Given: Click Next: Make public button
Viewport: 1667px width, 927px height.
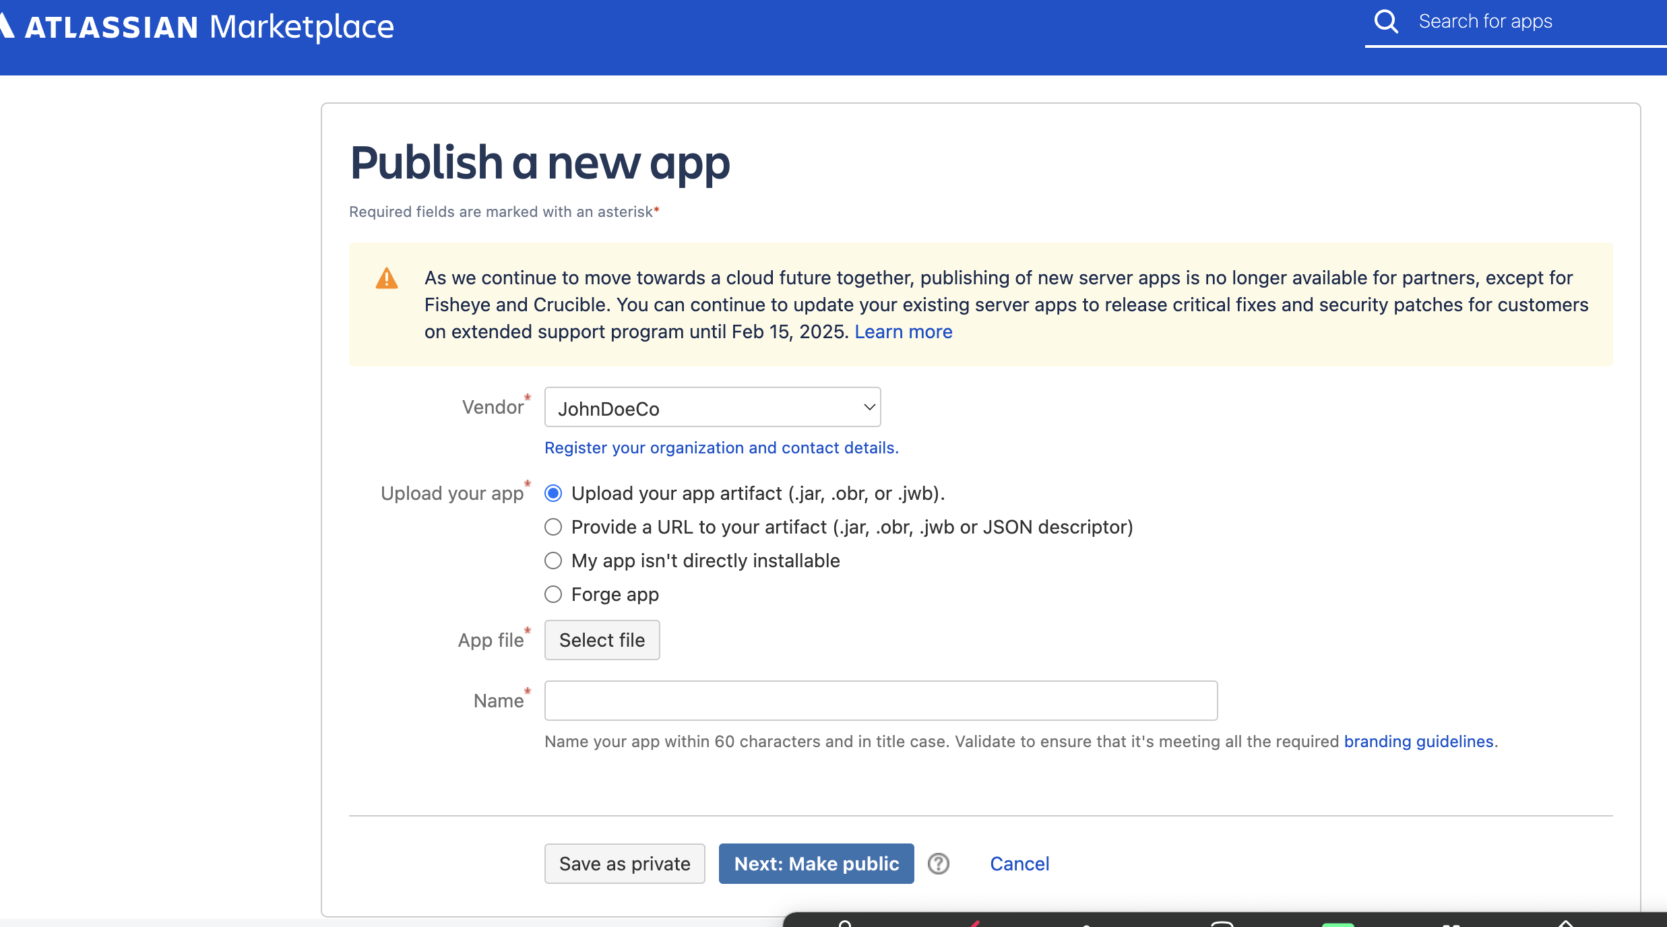Looking at the screenshot, I should pyautogui.click(x=816, y=864).
